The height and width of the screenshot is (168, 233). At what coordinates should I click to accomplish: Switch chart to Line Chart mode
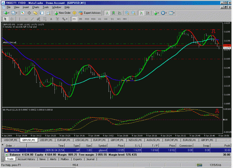(x=120, y=13)
